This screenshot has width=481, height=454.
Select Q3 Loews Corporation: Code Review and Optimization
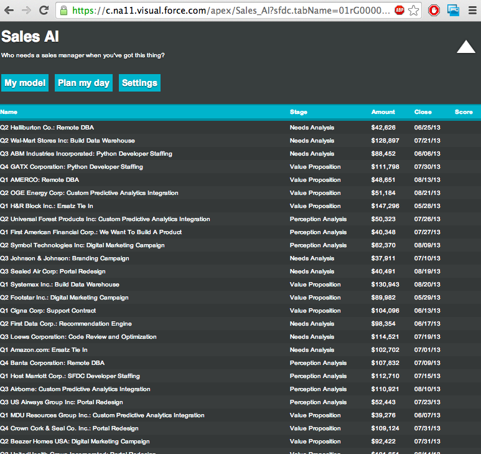point(78,337)
